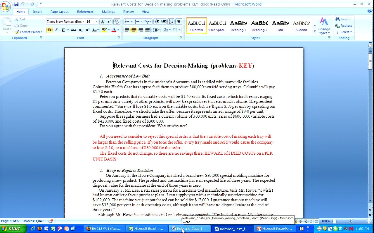Sort text with the A-Z sort icon

click(171, 22)
